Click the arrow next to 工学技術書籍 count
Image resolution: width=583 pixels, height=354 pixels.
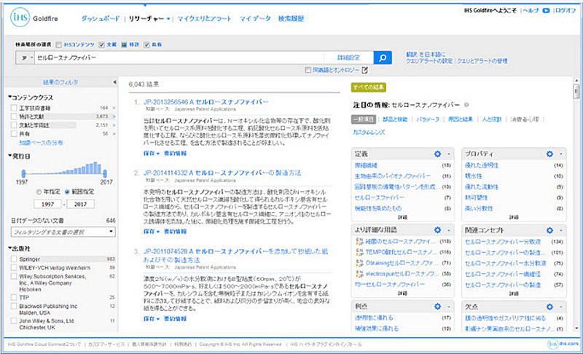[x=114, y=108]
